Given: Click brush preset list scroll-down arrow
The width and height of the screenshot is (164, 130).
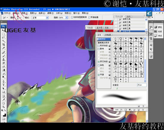Looking at the screenshot, I should pyautogui.click(x=145, y=81).
